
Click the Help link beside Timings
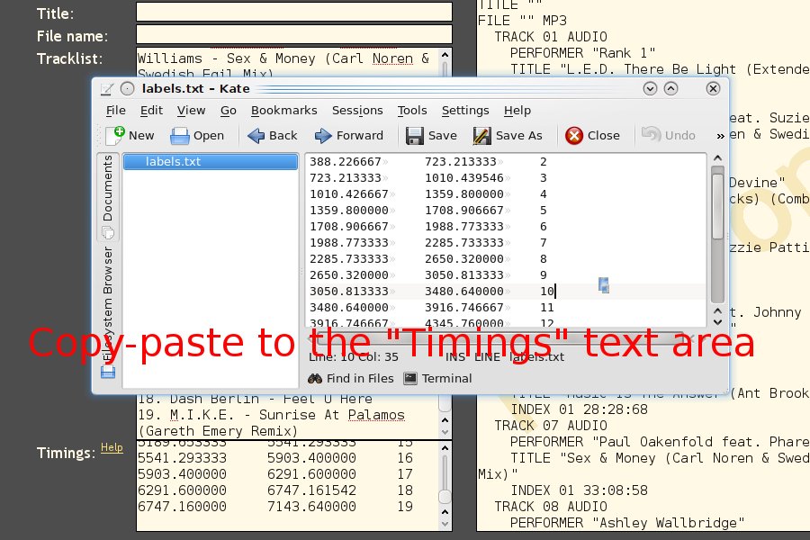(112, 447)
